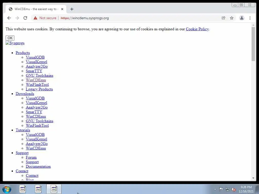Open VisualKernel under Products
This screenshot has height=194, width=259.
click(36, 62)
